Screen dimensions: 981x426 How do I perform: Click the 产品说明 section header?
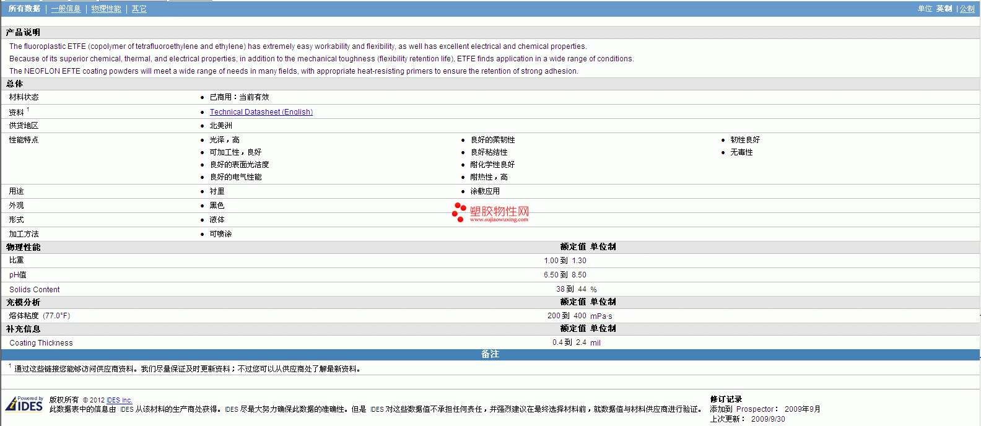(x=23, y=32)
